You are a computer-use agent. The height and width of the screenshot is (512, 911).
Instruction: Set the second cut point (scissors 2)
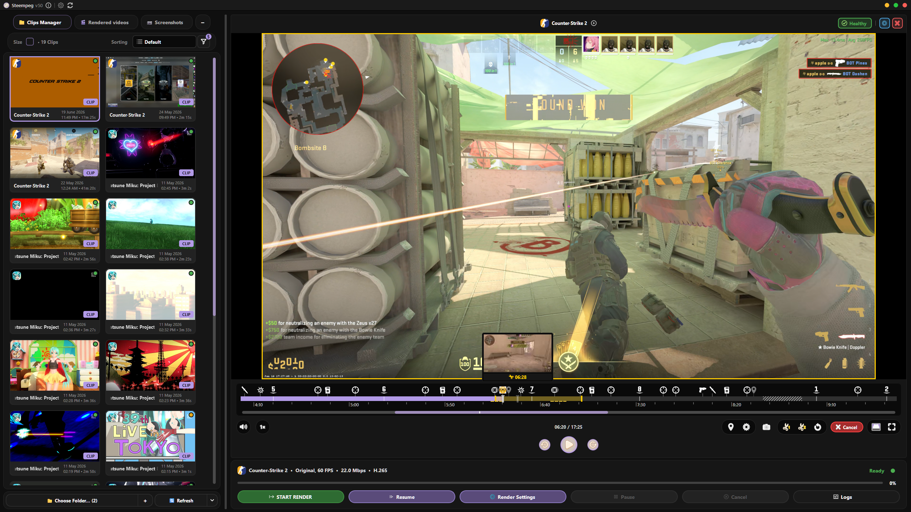[802, 427]
